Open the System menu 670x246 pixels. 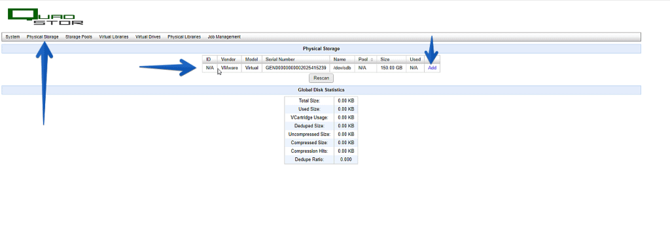[13, 37]
